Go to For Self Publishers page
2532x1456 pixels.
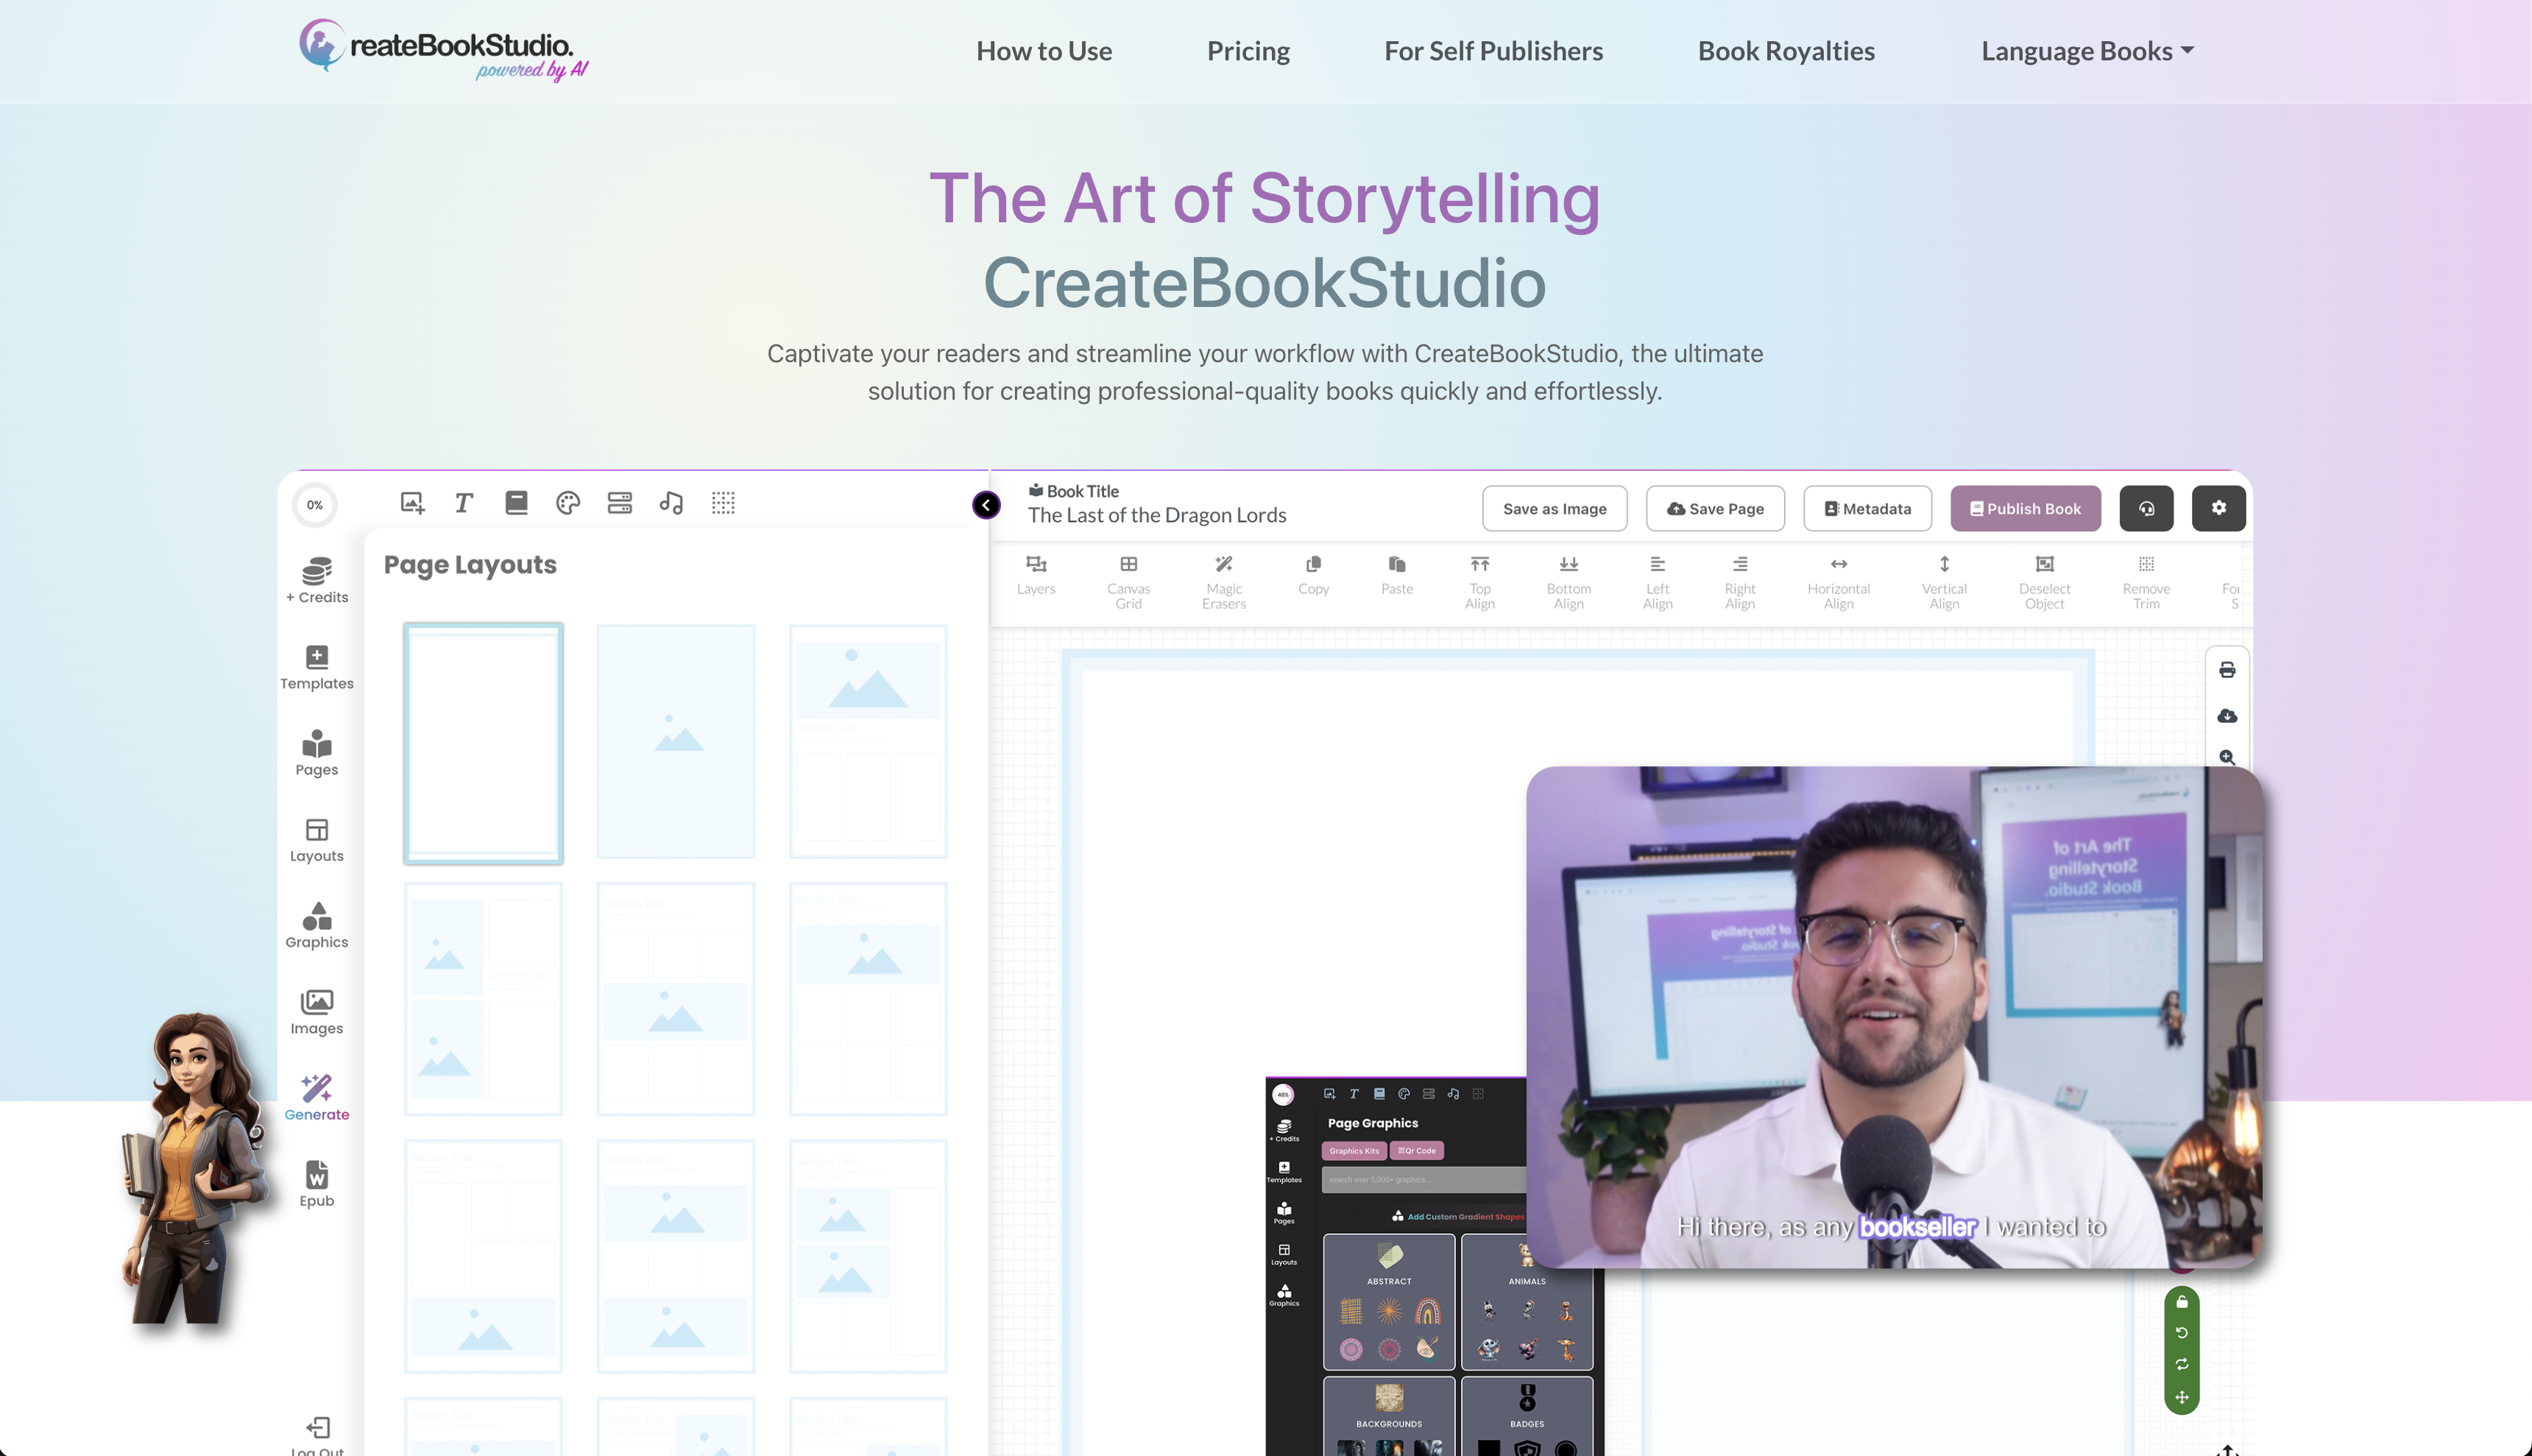coord(1493,51)
